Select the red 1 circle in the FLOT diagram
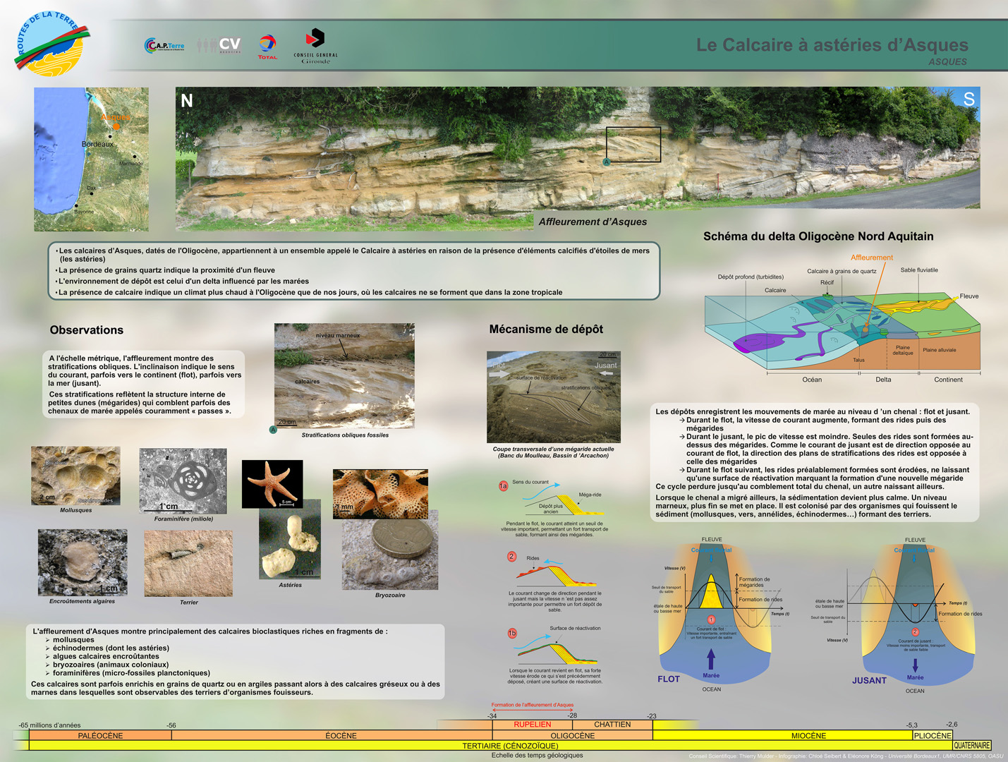This screenshot has width=1008, height=762. (711, 619)
